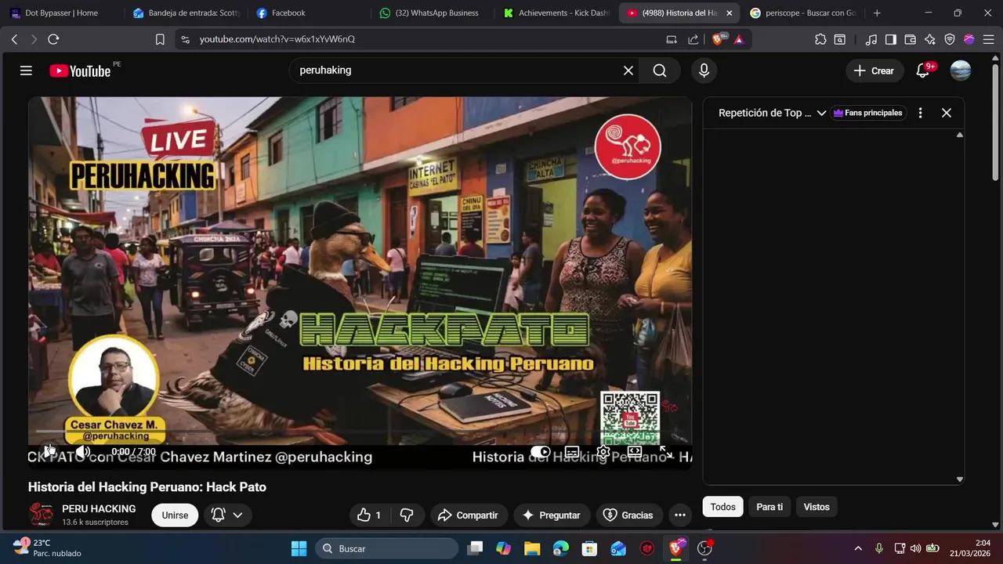Close the chat replay panel
Viewport: 1003px width, 564px height.
tap(947, 113)
